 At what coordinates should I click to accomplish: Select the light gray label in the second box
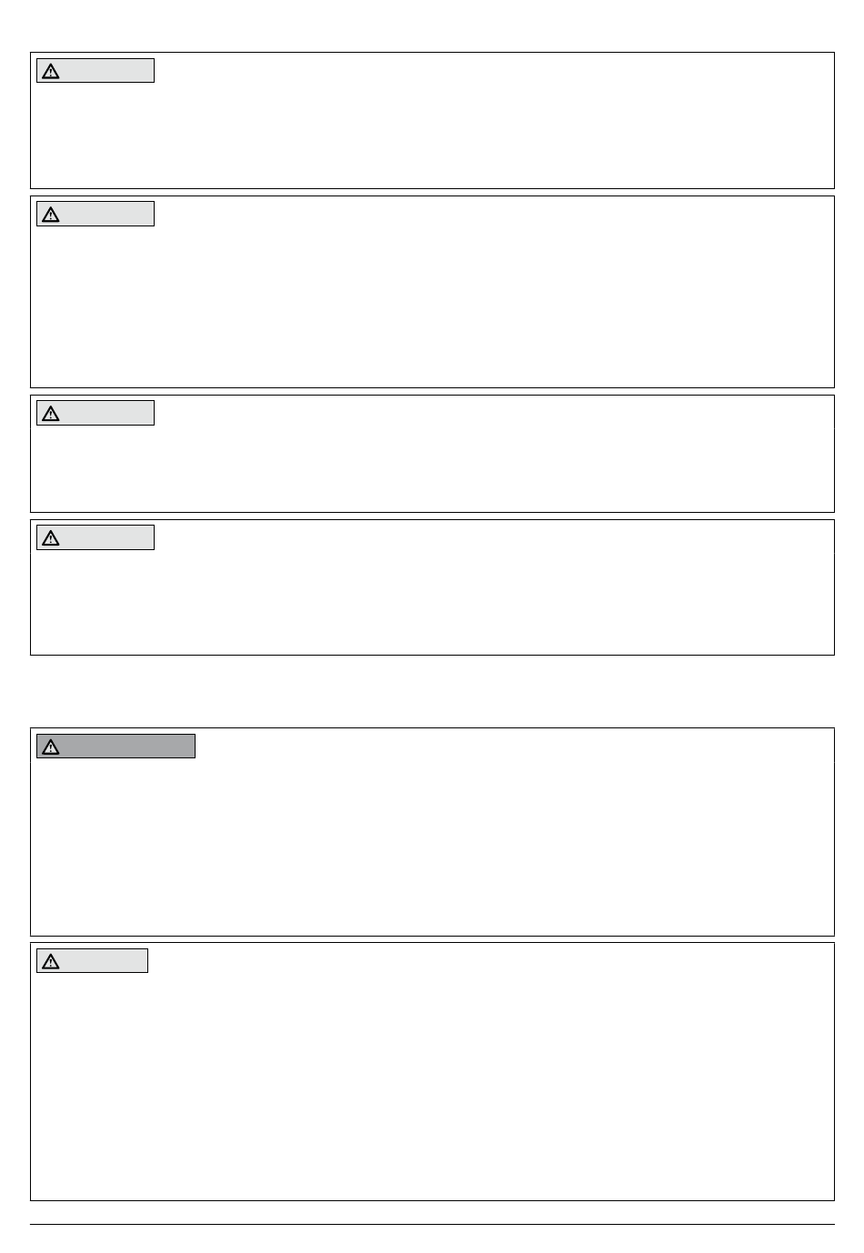click(x=95, y=214)
